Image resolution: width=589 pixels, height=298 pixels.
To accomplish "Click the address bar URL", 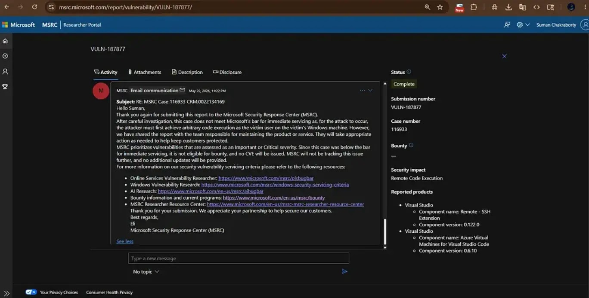I will pyautogui.click(x=125, y=7).
